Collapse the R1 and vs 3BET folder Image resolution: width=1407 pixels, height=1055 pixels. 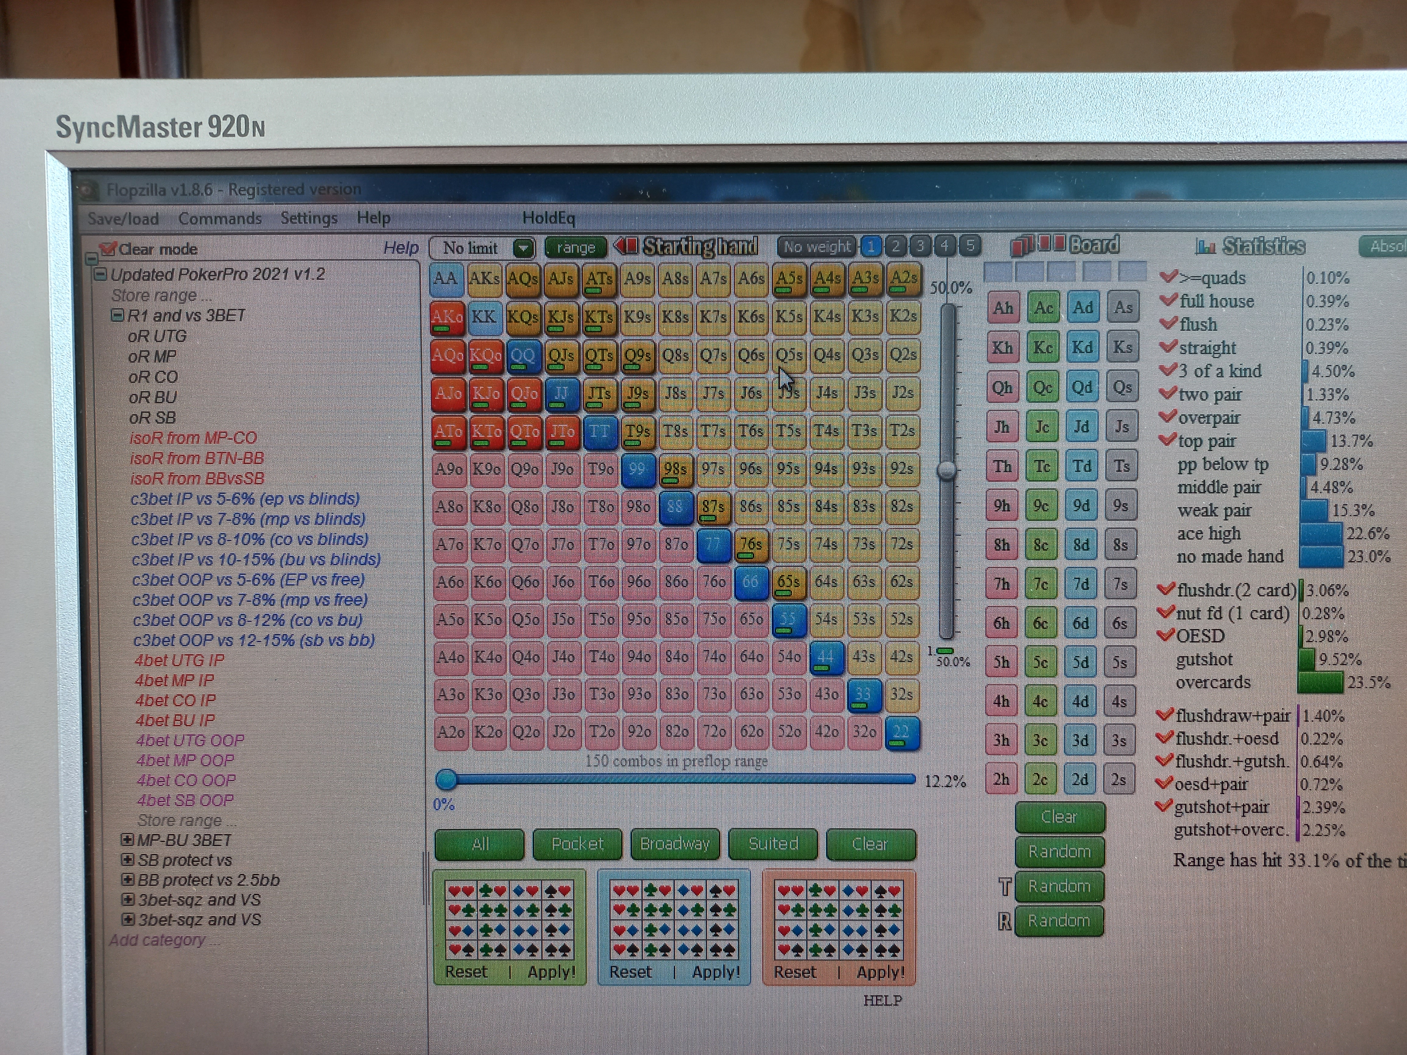117,315
